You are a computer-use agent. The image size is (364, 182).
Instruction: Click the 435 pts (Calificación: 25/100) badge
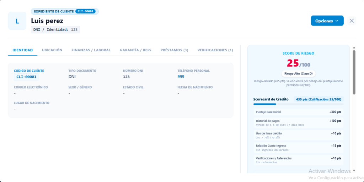[x=318, y=99]
